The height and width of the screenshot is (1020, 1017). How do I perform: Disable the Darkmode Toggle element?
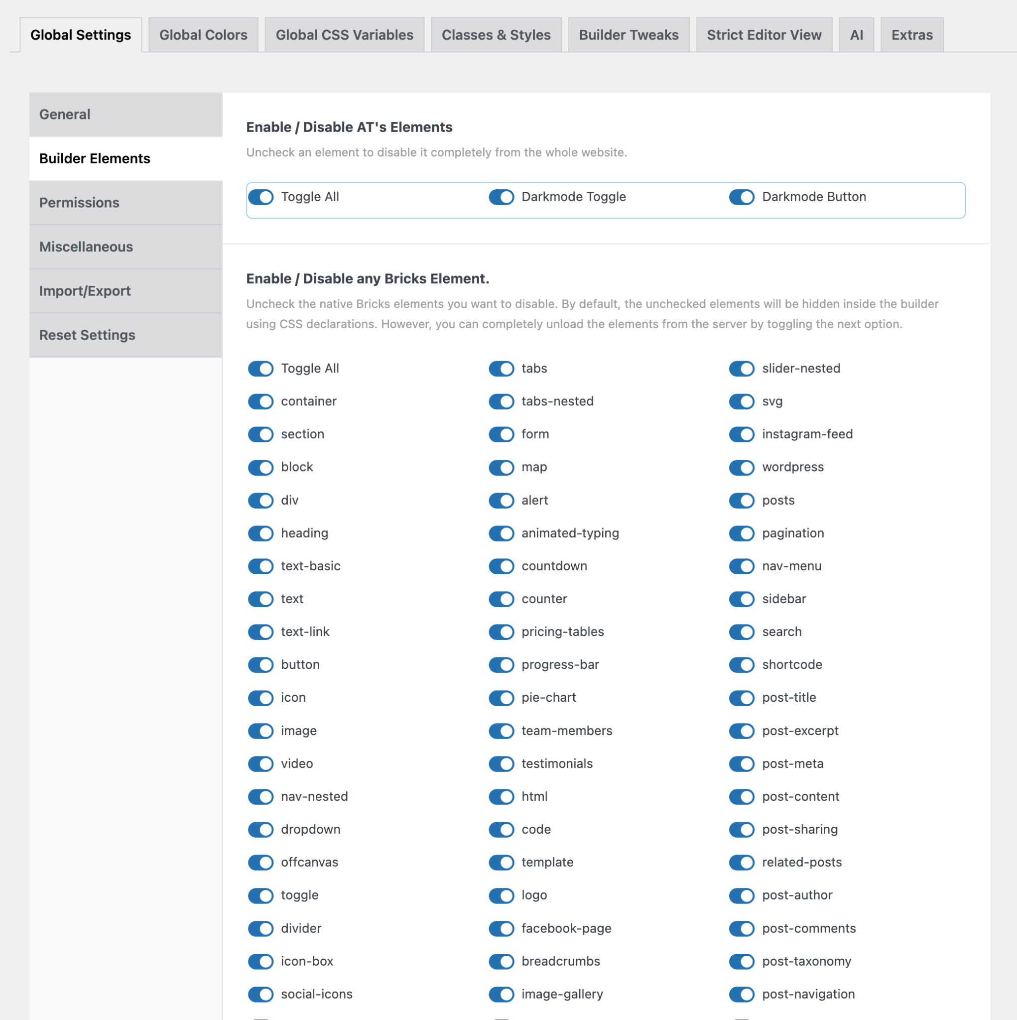click(x=501, y=197)
